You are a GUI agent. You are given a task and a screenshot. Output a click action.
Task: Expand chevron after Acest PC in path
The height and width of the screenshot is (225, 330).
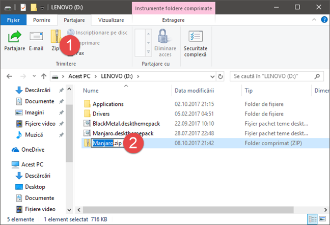96,76
